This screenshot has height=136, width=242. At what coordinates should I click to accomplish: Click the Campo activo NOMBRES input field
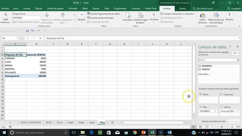pos(26,18)
